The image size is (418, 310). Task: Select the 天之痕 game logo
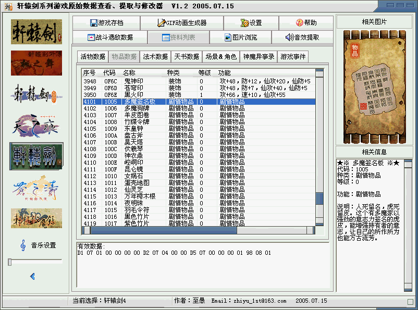coord(36,125)
